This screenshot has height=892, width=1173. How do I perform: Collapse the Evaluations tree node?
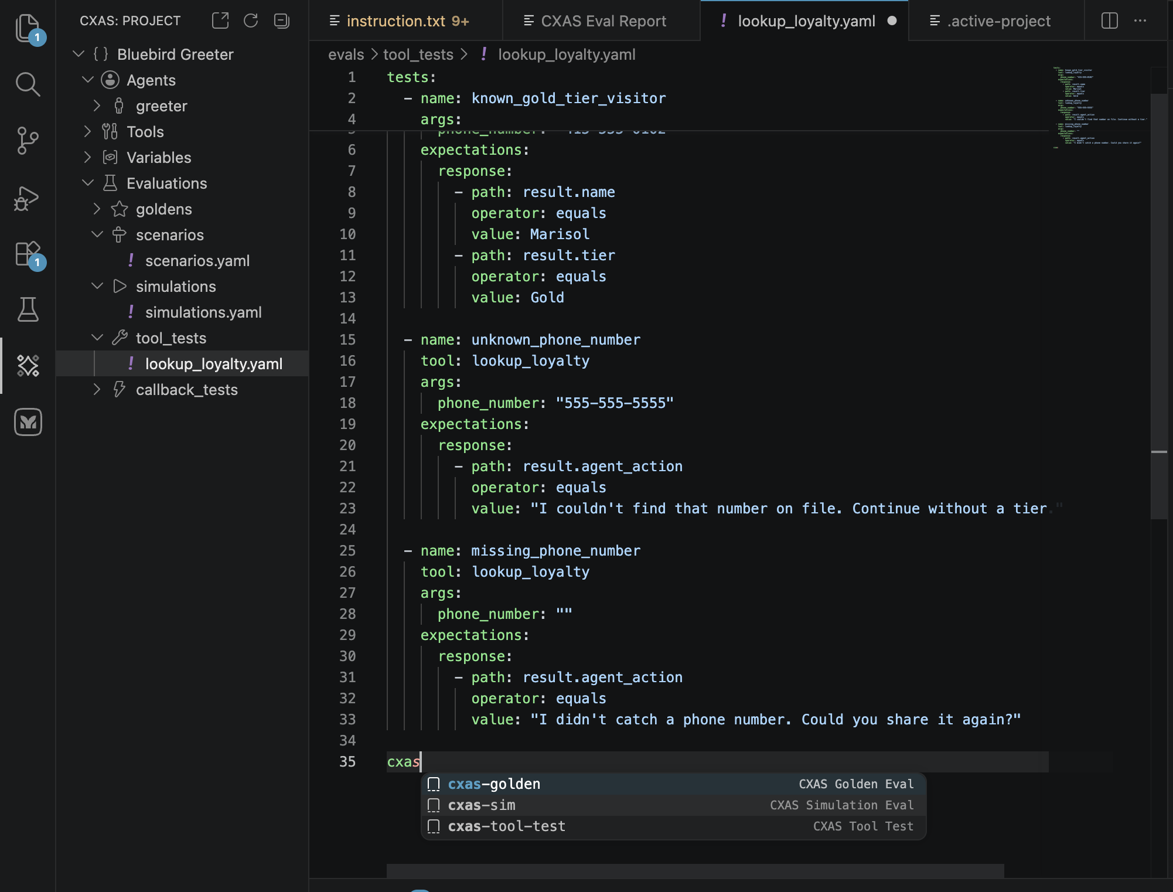click(x=88, y=183)
